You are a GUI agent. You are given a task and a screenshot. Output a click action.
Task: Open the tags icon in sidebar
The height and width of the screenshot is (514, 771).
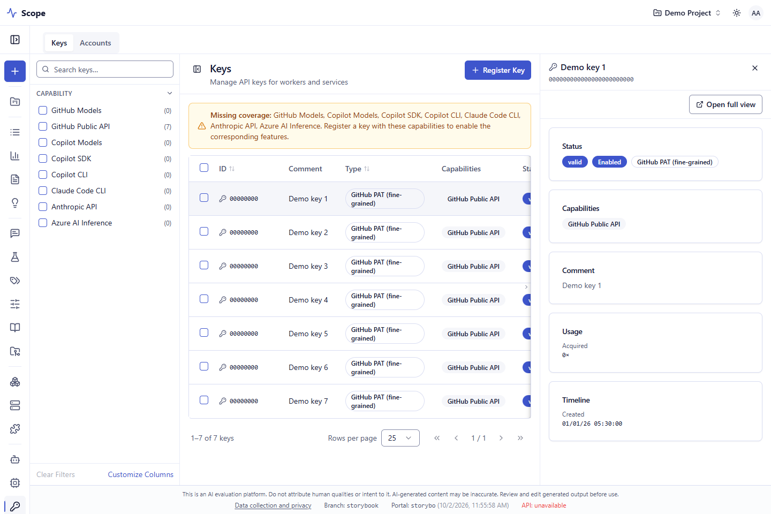click(15, 281)
